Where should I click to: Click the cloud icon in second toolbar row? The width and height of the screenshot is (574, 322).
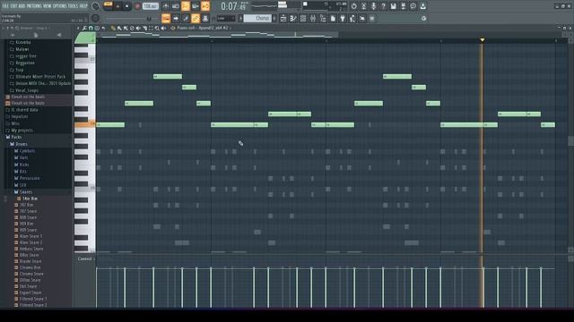pyautogui.click(x=423, y=18)
